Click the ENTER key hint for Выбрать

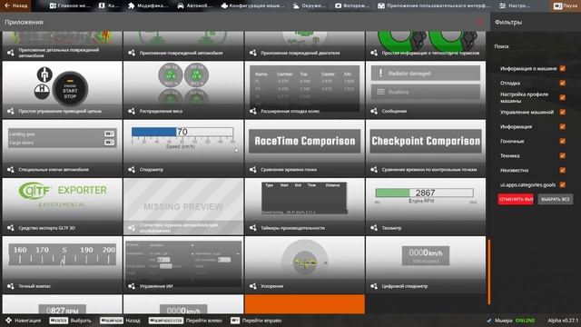(x=58, y=321)
